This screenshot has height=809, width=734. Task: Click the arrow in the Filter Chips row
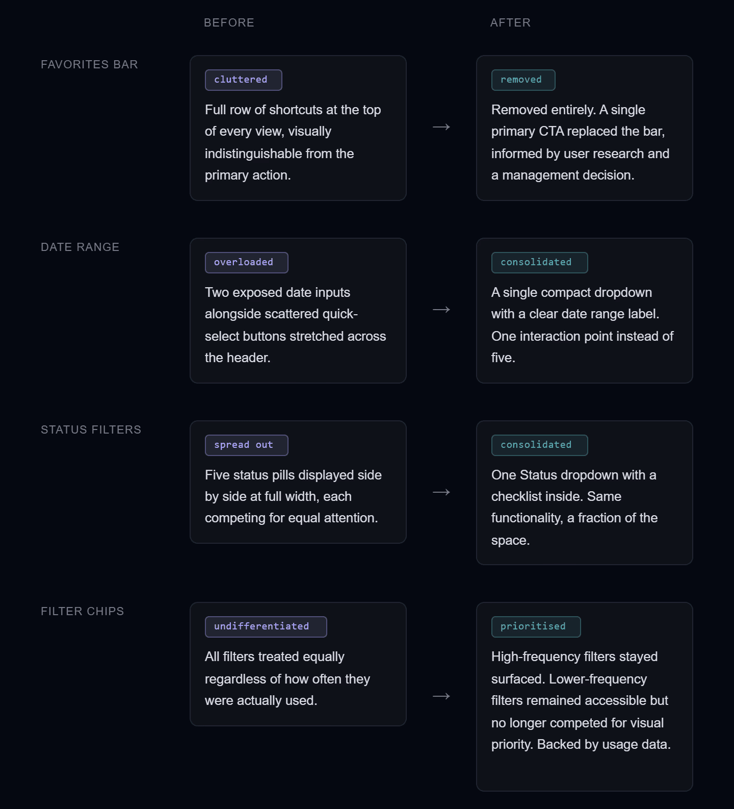click(x=441, y=696)
